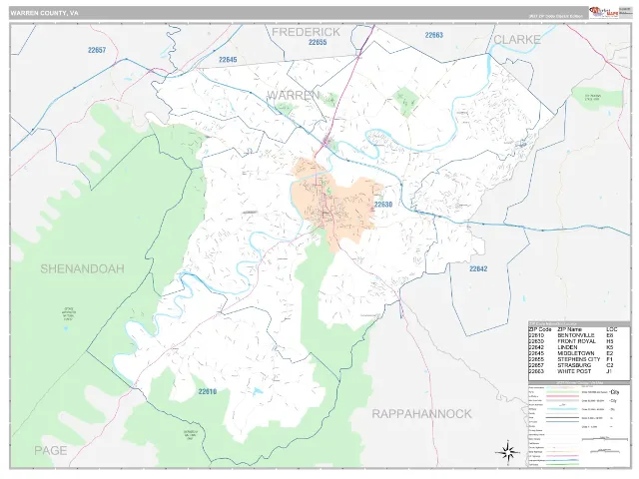Select the CLARKE county label
Image resolution: width=639 pixels, height=479 pixels.
point(517,40)
